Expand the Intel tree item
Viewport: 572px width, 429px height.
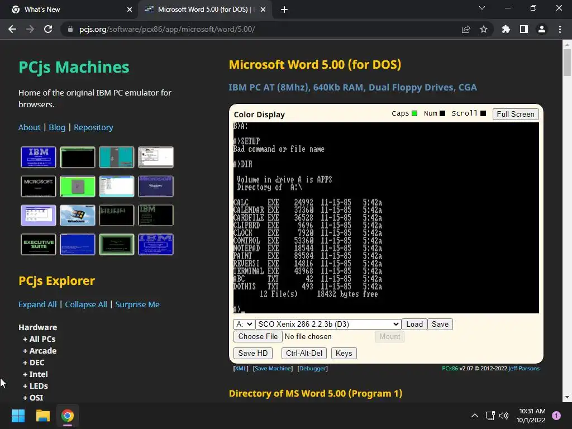point(35,374)
